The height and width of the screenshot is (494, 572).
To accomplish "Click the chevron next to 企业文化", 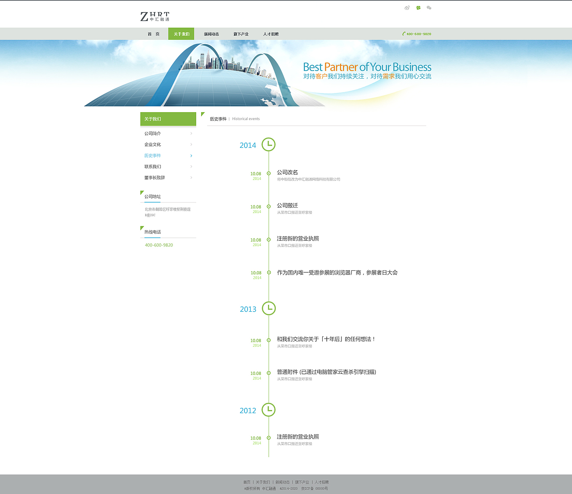I will coord(191,145).
